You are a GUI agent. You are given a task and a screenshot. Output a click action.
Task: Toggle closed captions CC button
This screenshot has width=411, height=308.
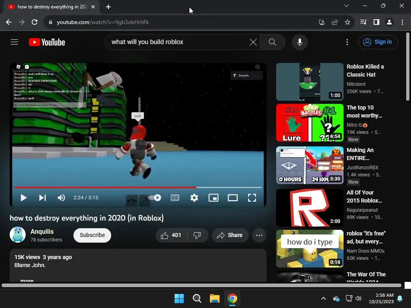coord(175,198)
